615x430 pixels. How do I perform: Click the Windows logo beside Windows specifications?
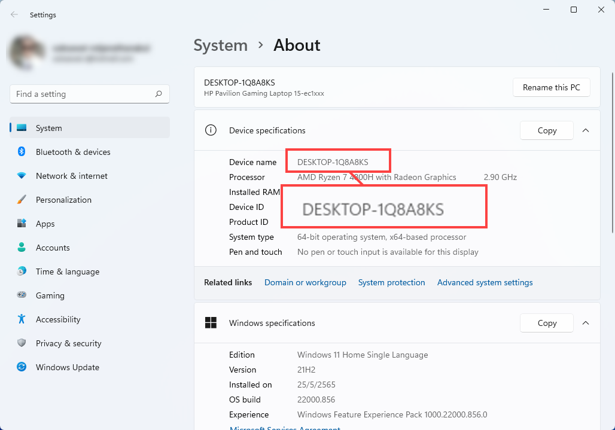click(x=211, y=322)
